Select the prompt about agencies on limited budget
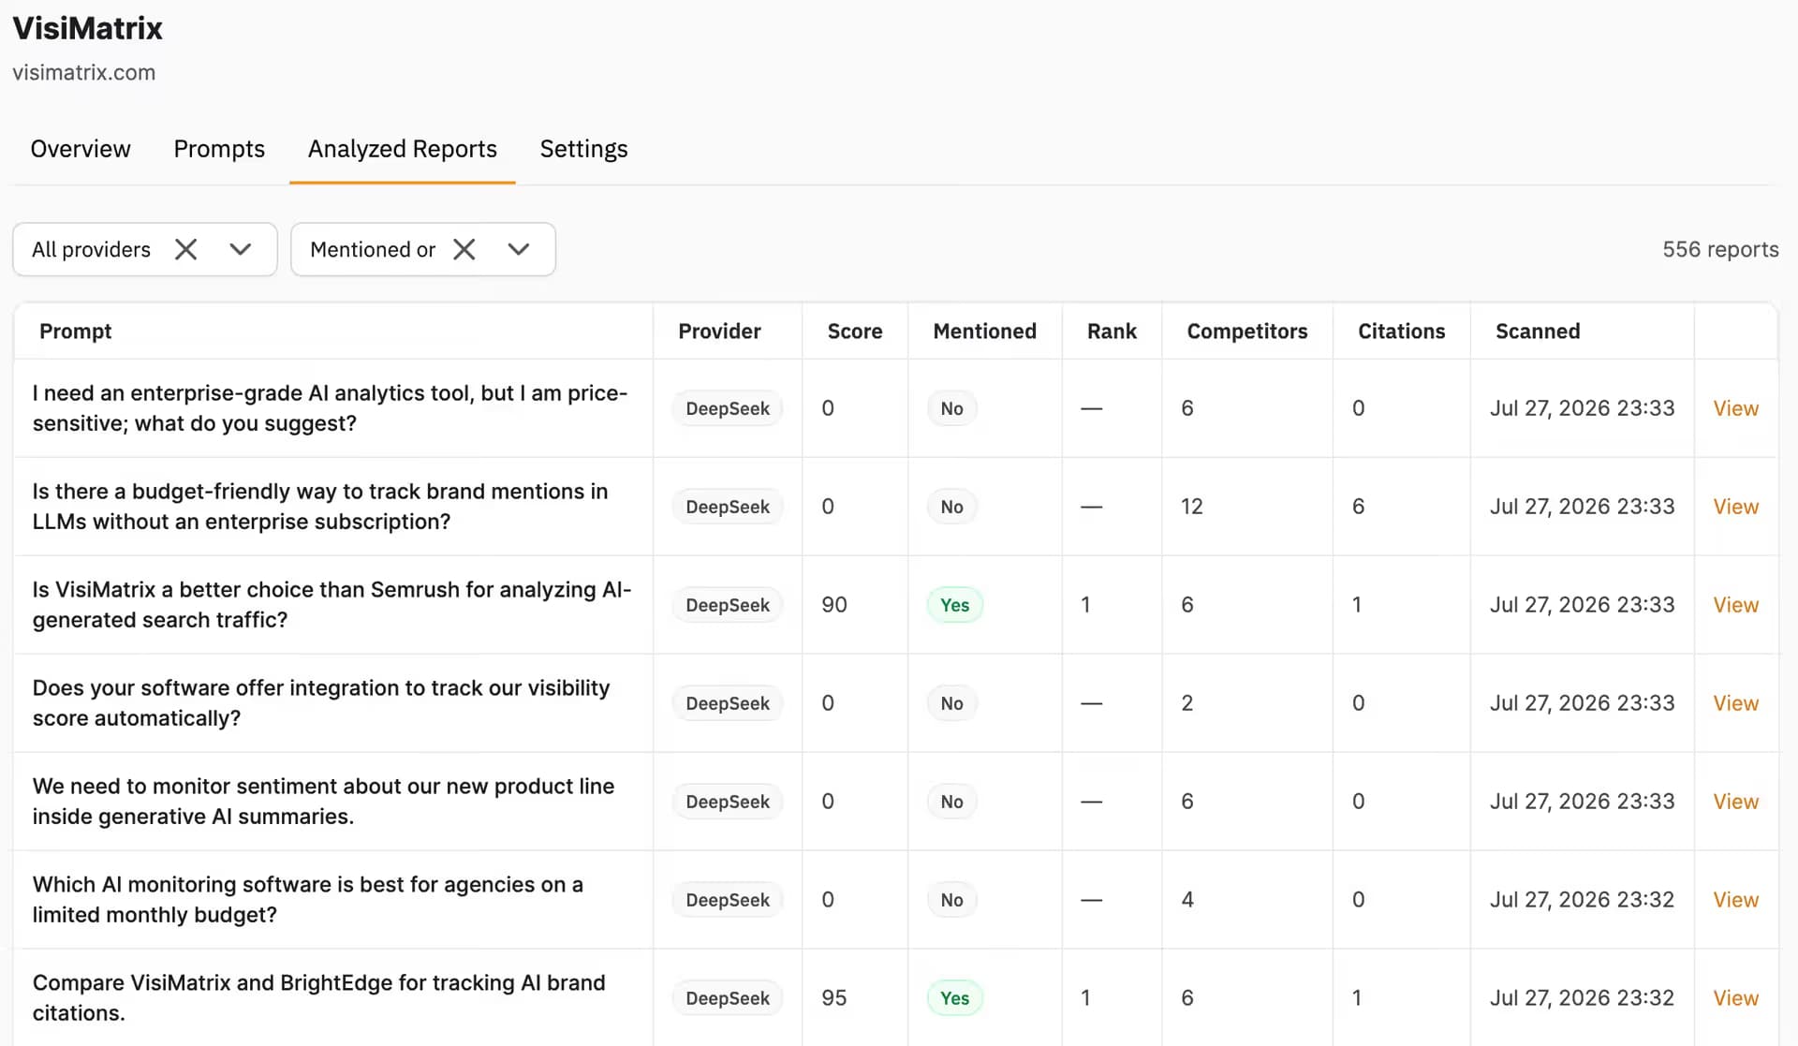 coord(308,900)
